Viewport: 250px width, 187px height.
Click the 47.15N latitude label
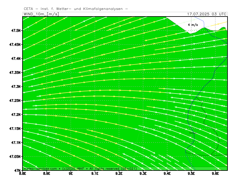point(15,128)
